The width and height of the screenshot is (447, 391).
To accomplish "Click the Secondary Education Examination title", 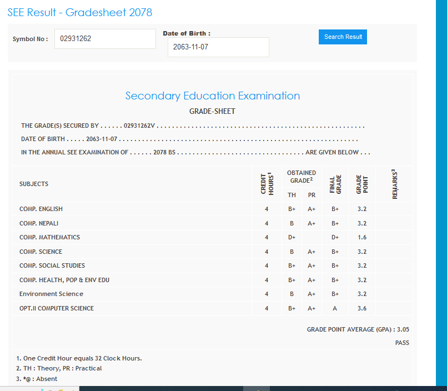I will [x=212, y=96].
